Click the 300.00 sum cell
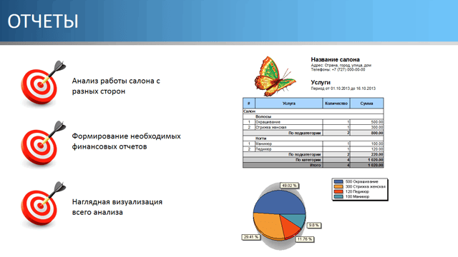This screenshot has width=458, height=257. [366, 127]
